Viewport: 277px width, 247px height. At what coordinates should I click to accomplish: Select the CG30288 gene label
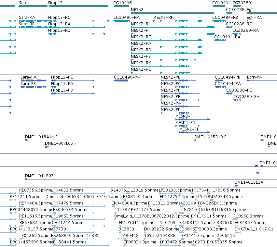click(235, 9)
